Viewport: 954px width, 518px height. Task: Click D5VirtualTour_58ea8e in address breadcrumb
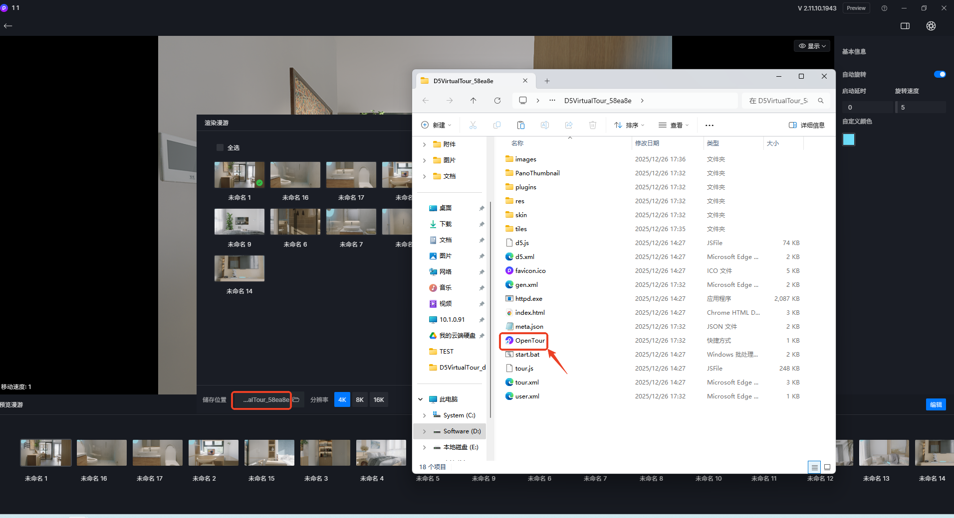598,101
